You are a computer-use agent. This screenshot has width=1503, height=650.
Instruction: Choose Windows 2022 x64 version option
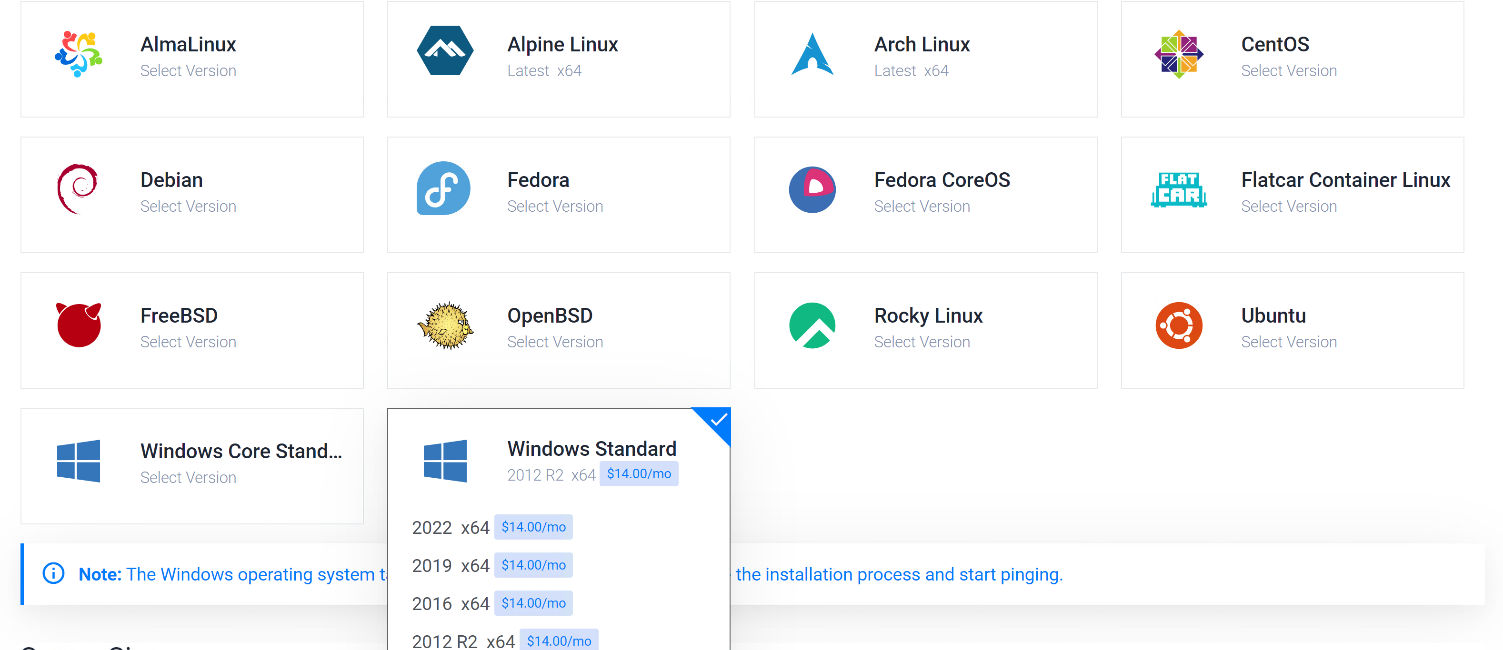coord(451,528)
